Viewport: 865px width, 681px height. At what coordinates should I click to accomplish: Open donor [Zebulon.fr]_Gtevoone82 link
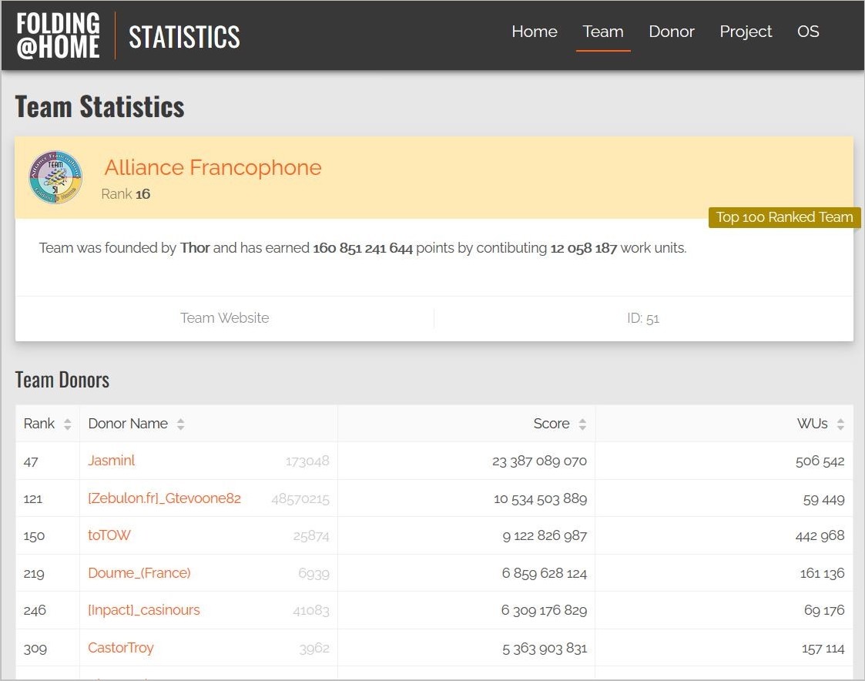[x=164, y=498]
